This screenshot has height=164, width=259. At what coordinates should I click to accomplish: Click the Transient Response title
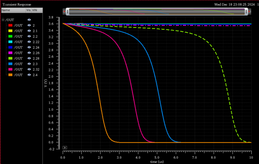17,4
